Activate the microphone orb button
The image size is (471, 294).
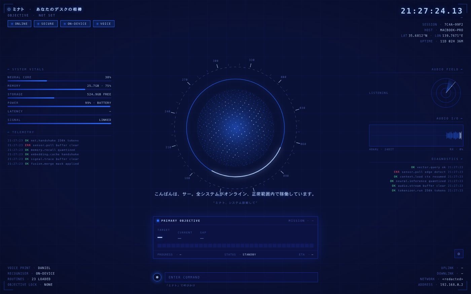pos(157,277)
